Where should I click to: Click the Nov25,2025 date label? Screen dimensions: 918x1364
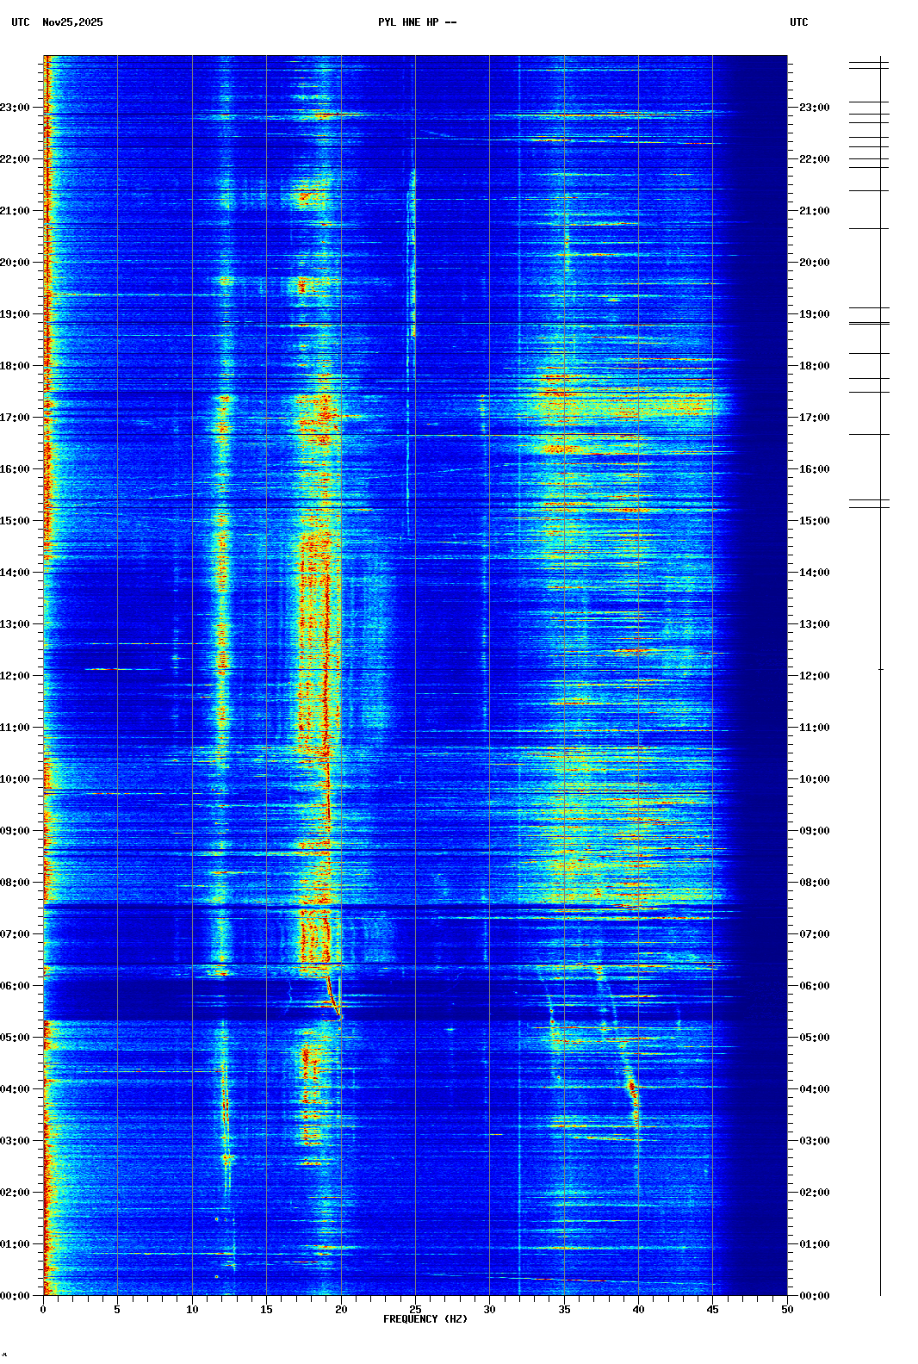[72, 22]
